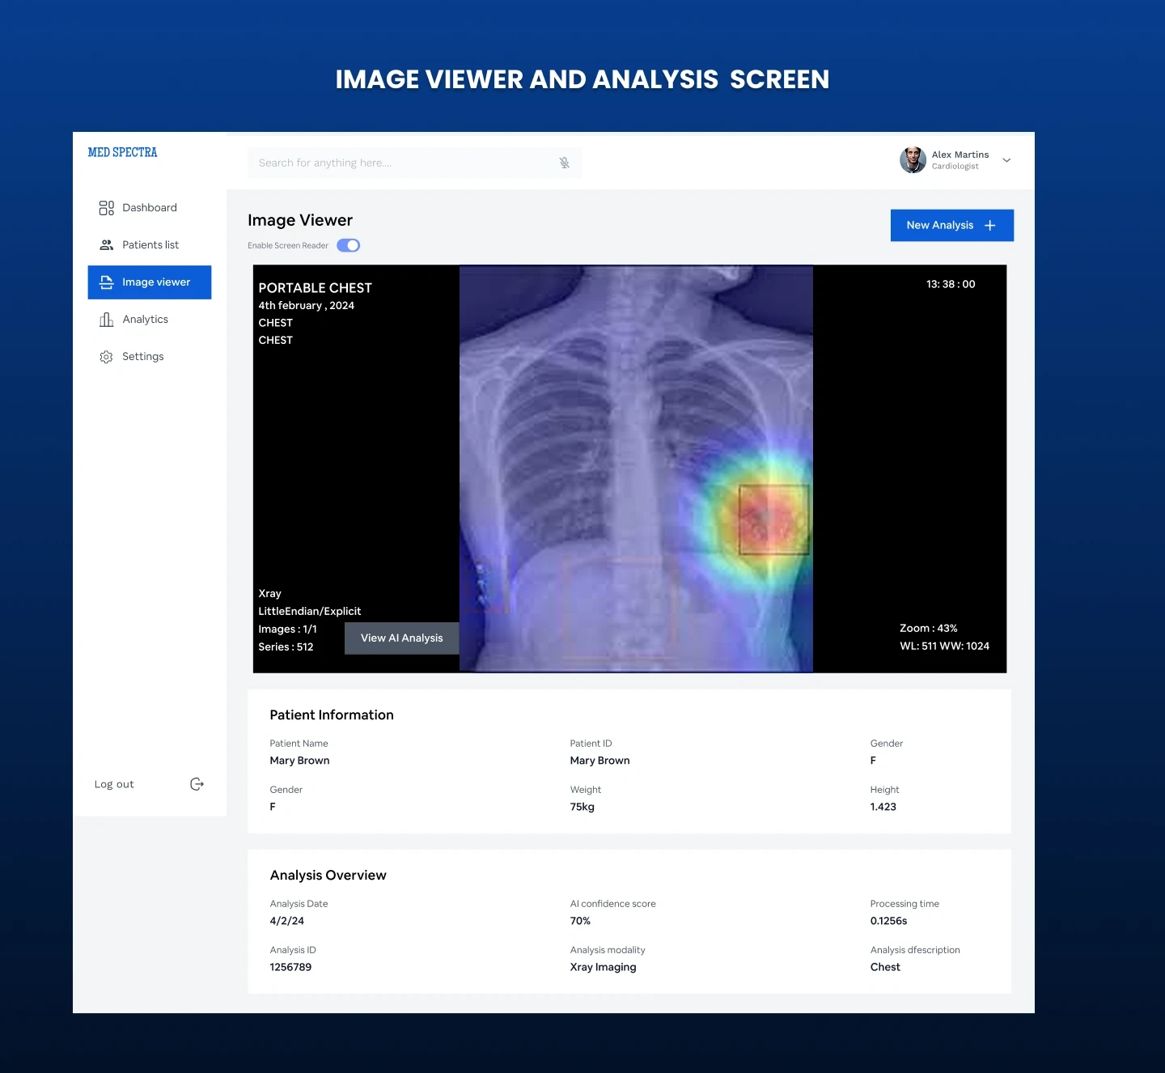Click the AI confidence score 70%
Viewport: 1165px width, 1073px height.
[580, 921]
